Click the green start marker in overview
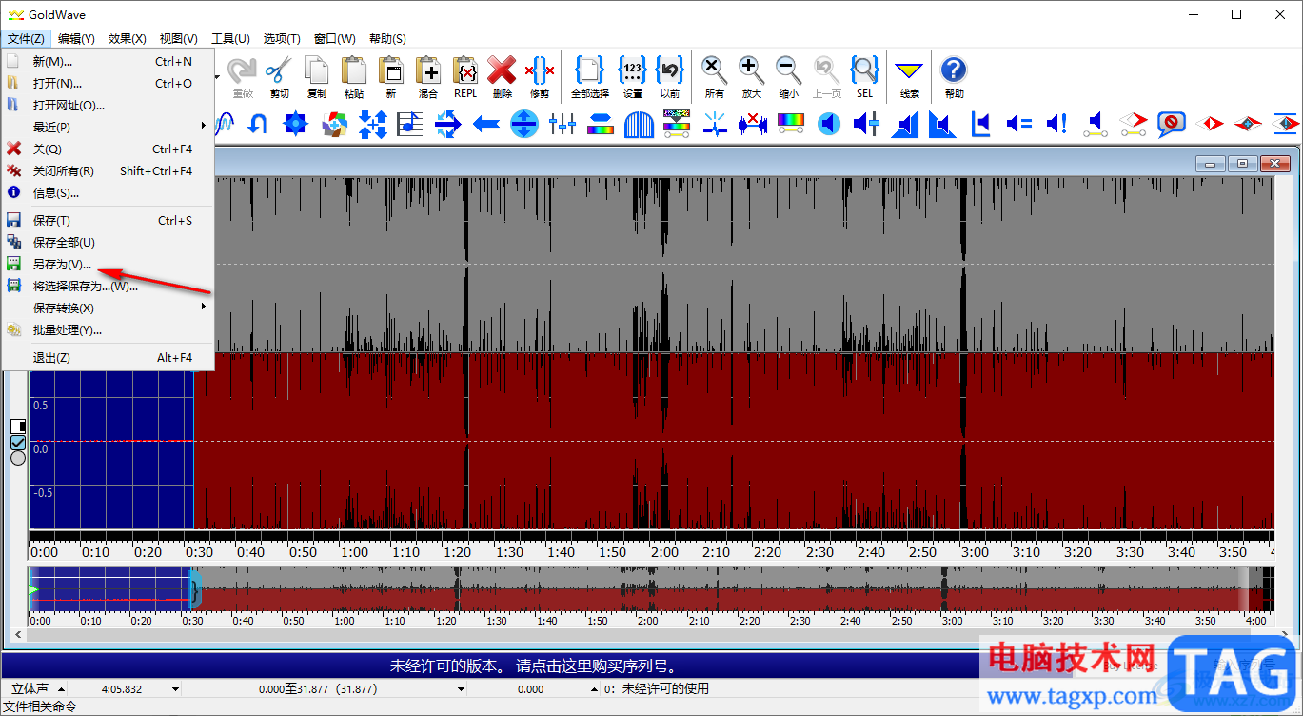1303x716 pixels. pos(34,591)
